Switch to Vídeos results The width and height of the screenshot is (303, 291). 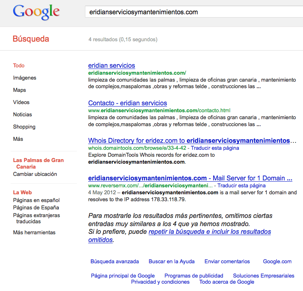click(21, 102)
